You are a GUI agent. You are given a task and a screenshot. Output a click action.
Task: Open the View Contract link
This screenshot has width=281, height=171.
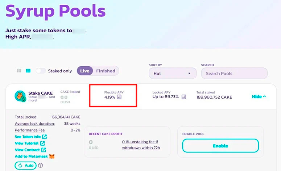pos(27,150)
